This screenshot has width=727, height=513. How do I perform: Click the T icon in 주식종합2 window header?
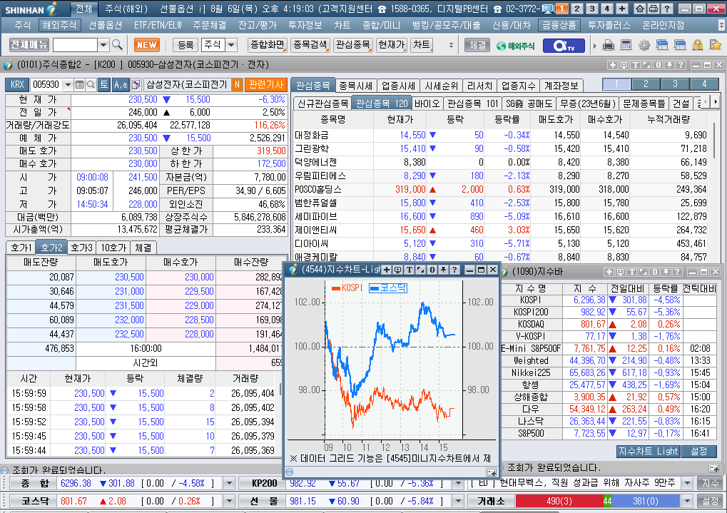click(635, 66)
